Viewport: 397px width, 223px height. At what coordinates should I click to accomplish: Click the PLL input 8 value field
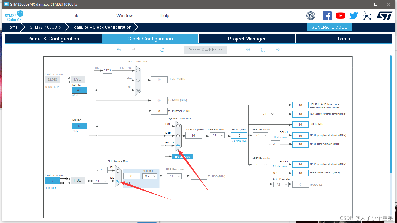coord(131,176)
